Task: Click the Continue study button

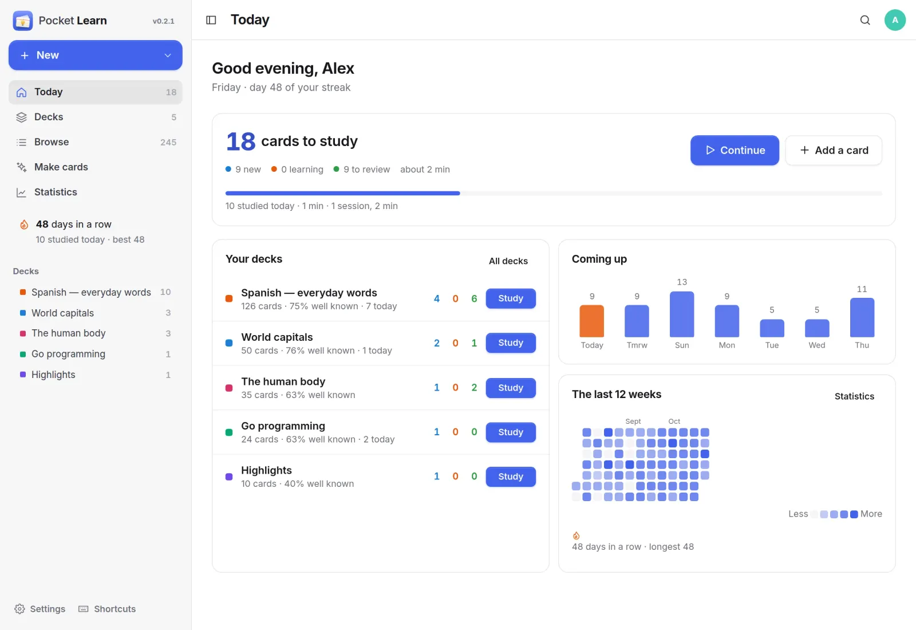Action: [x=735, y=150]
